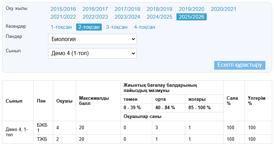This screenshot has height=145, width=274.
Task: Open the Биология subject dropdown
Action: (92, 39)
